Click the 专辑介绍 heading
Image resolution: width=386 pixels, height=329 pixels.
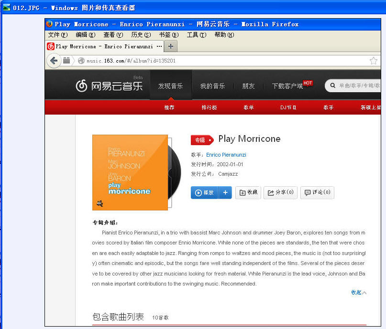(x=105, y=223)
